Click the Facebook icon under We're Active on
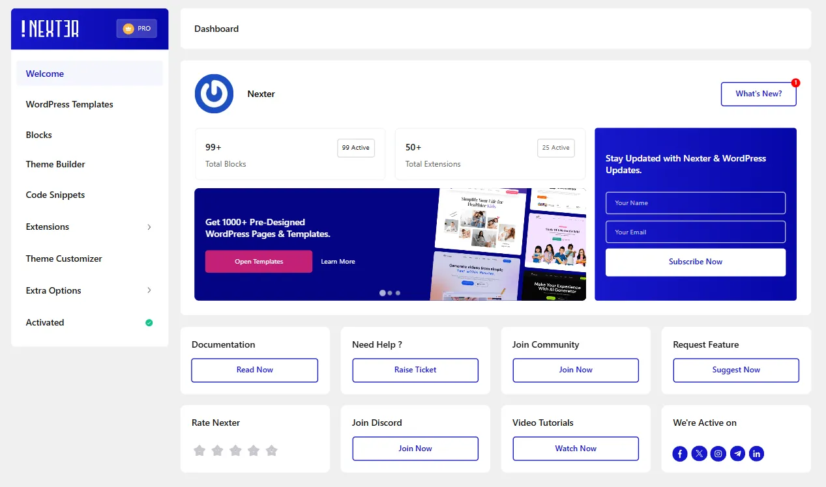 (x=679, y=453)
